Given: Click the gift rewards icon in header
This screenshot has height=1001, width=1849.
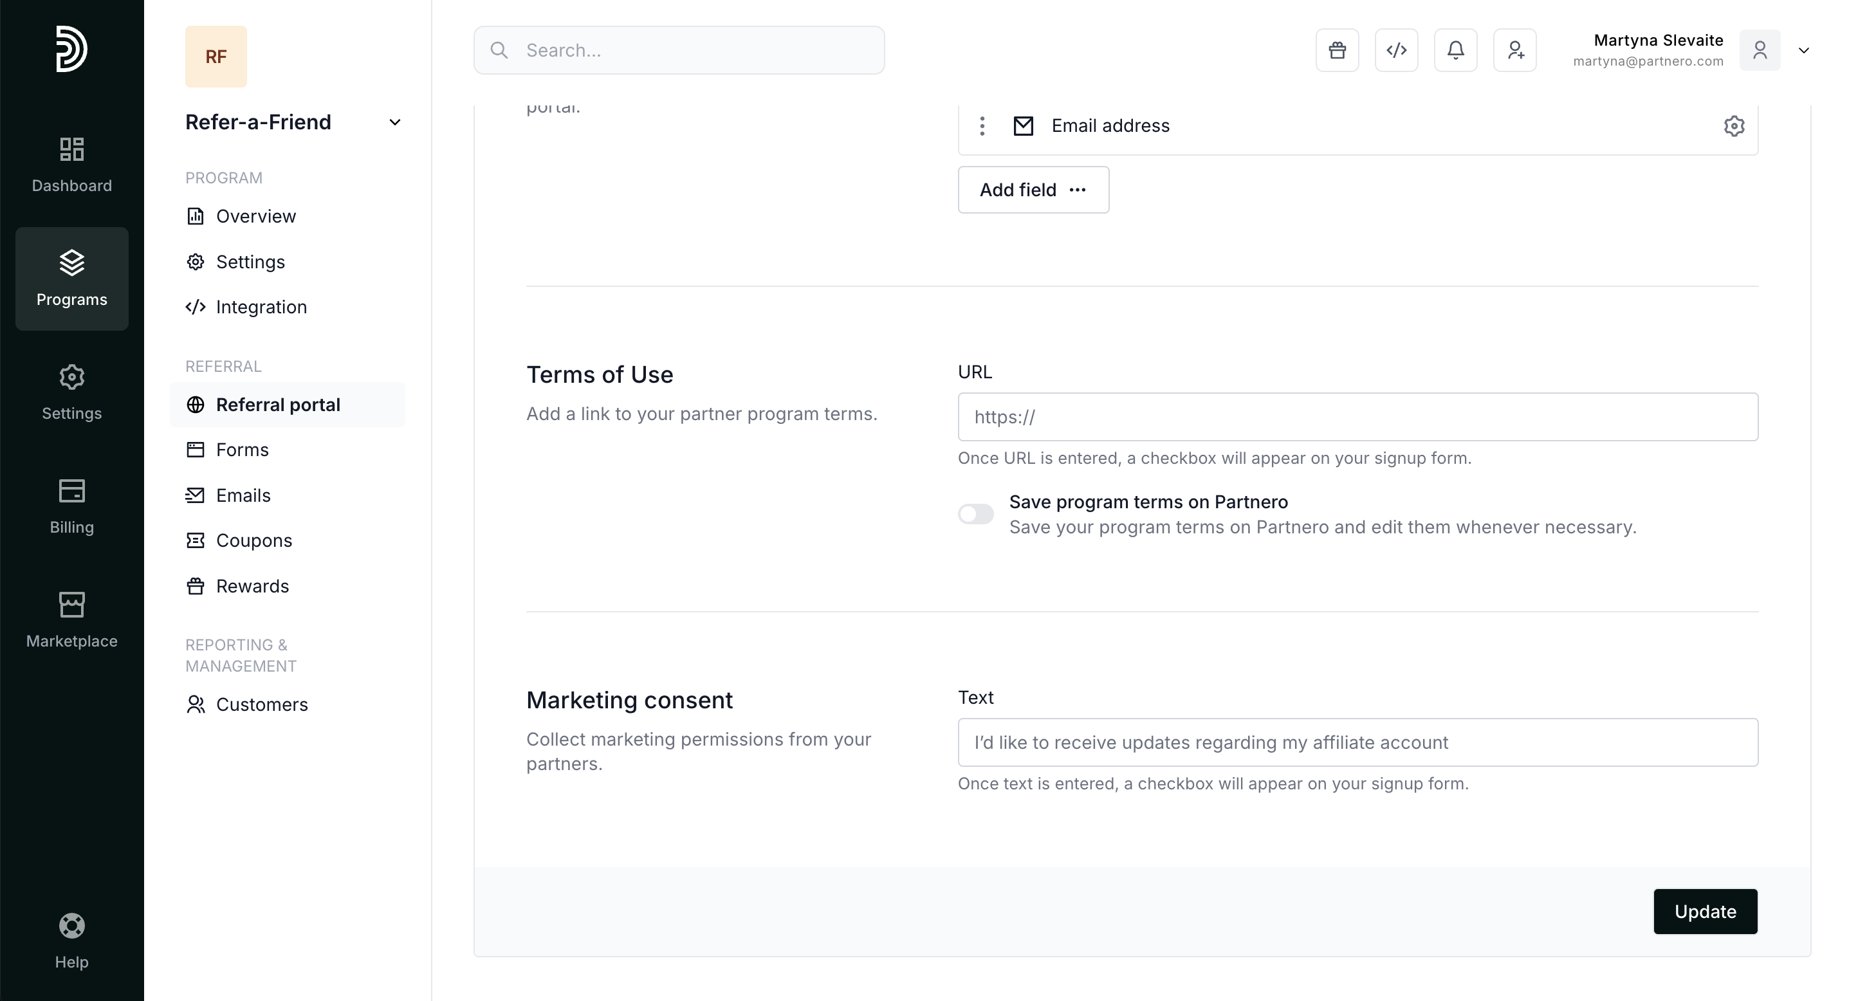Looking at the screenshot, I should [1336, 50].
